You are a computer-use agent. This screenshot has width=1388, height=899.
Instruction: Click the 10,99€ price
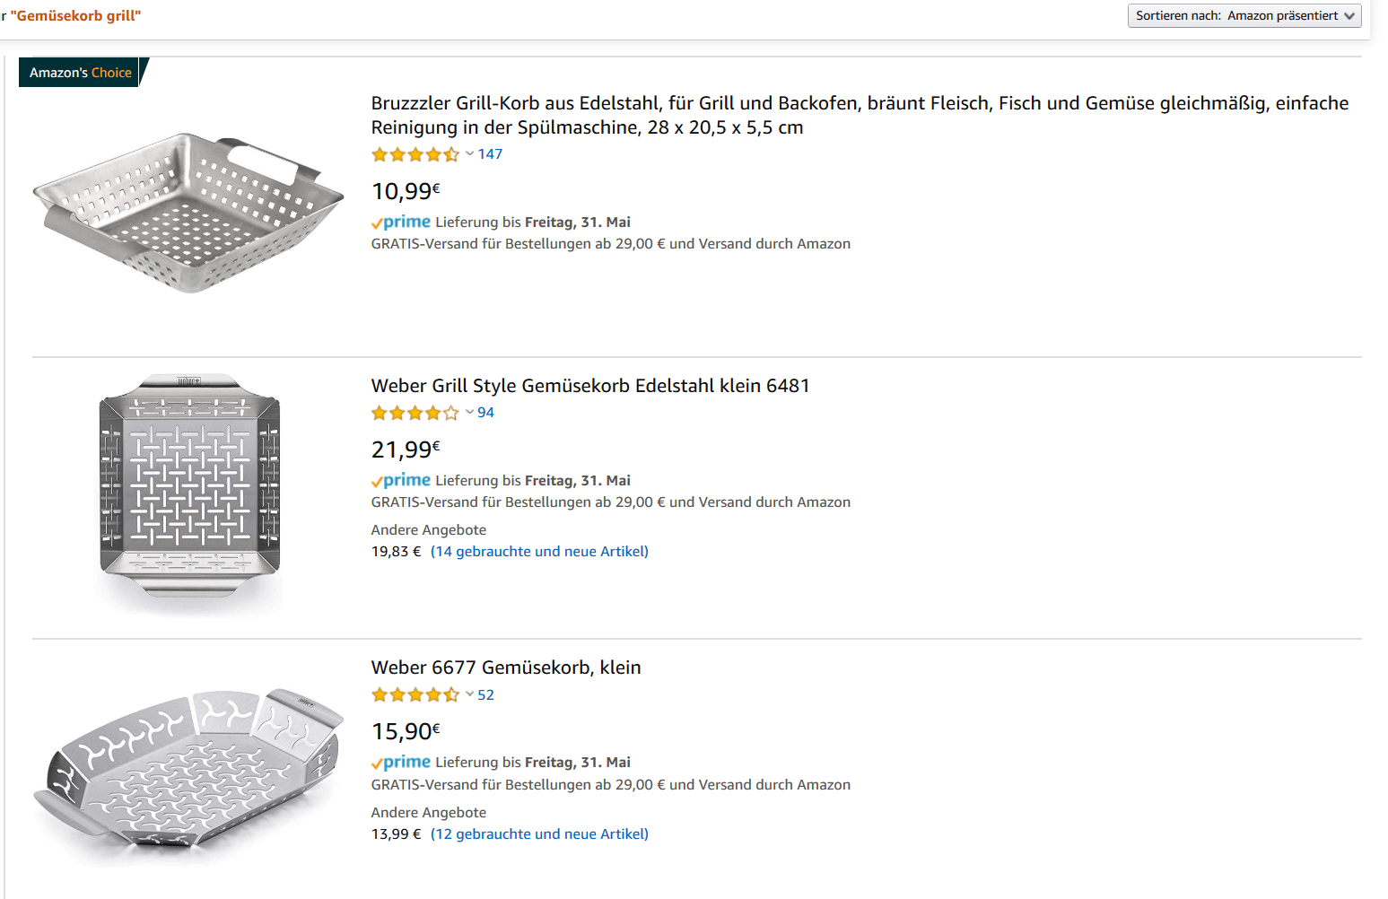pos(406,191)
